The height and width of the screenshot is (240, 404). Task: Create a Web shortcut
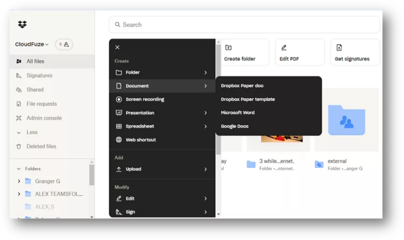click(162, 140)
